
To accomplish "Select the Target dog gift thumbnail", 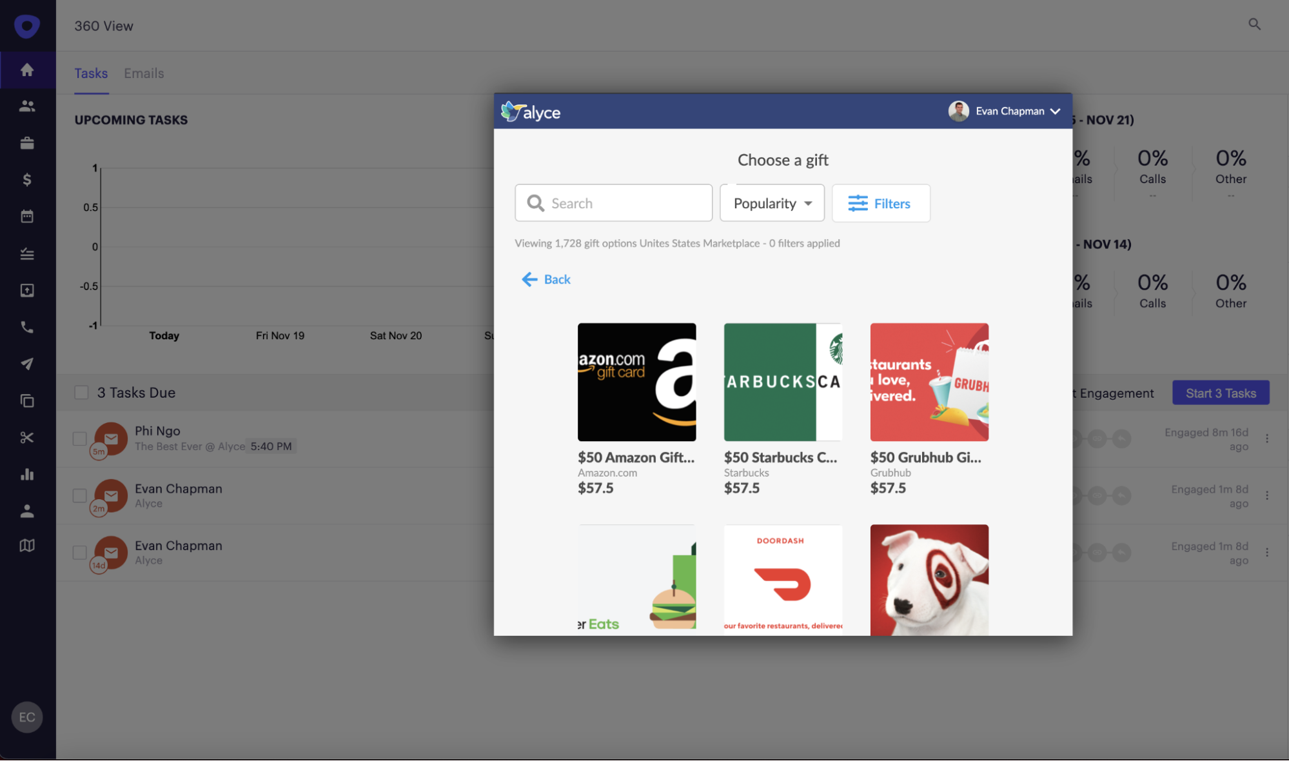I will pyautogui.click(x=929, y=580).
